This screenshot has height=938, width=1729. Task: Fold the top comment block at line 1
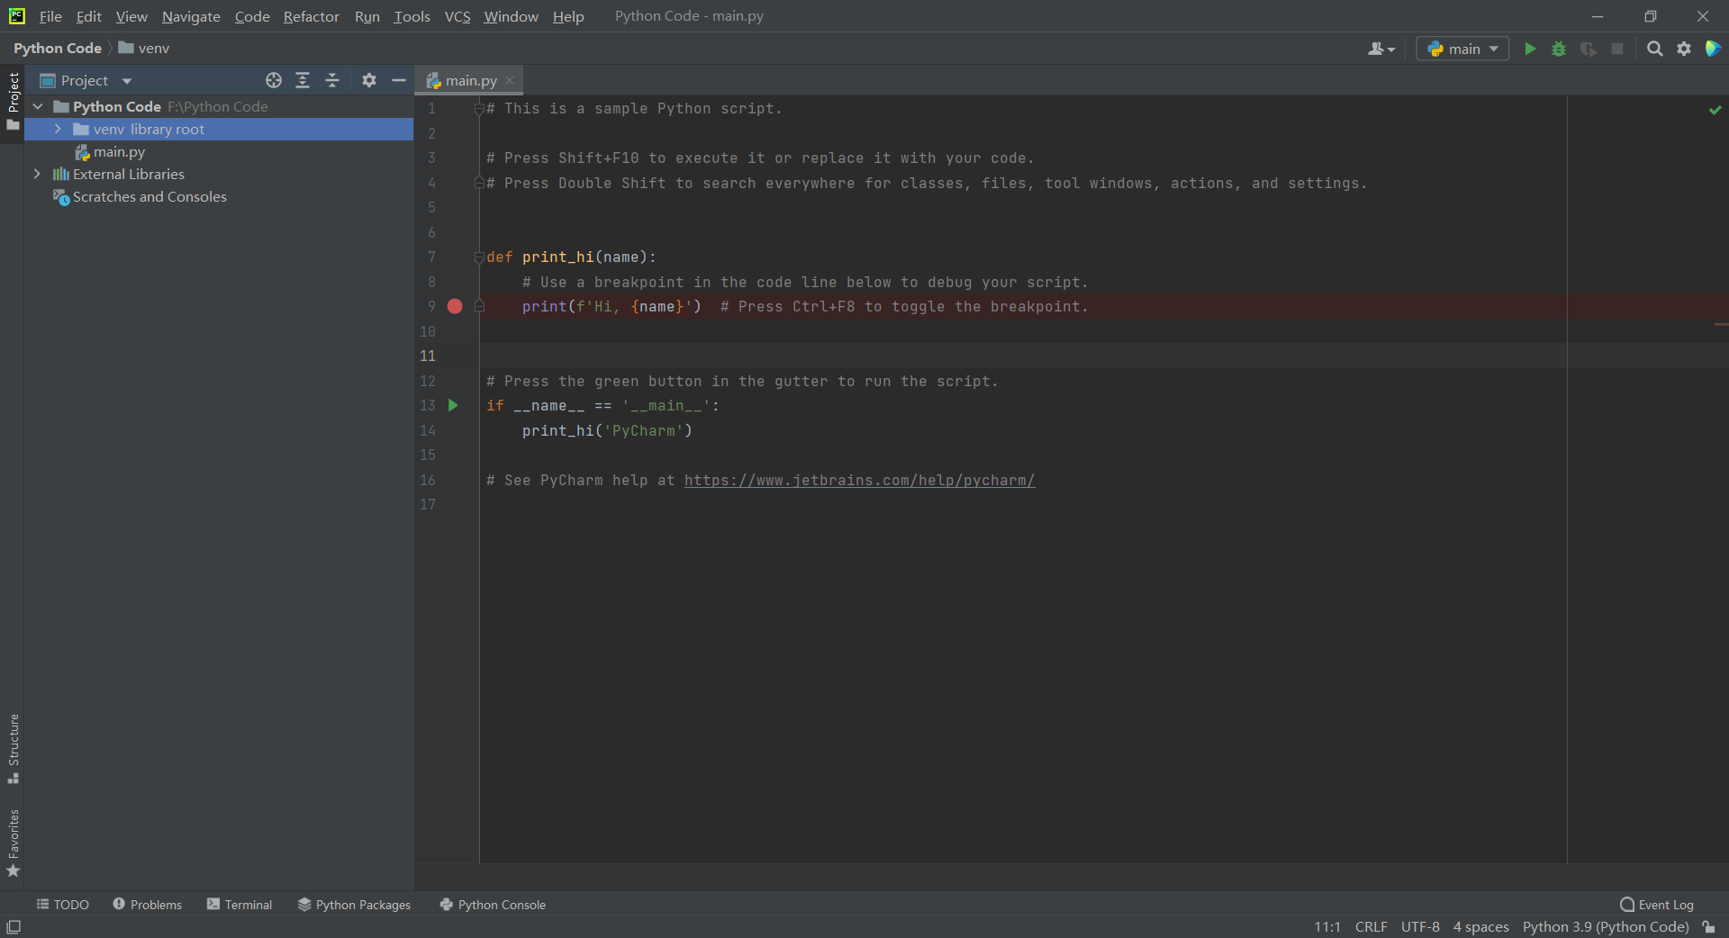(x=479, y=109)
